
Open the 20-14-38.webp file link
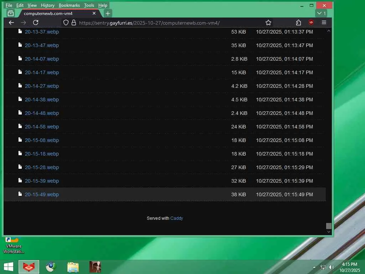[x=42, y=100]
